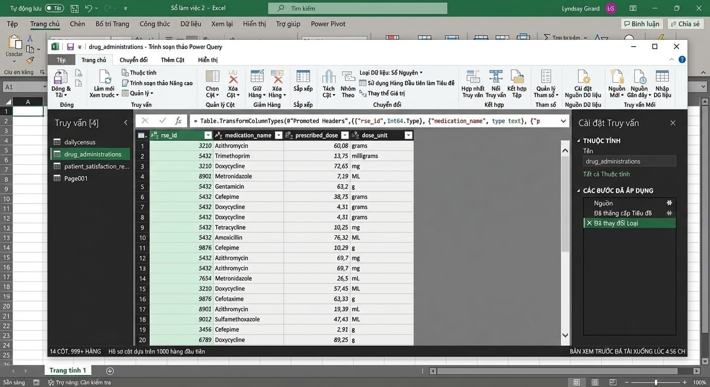The width and height of the screenshot is (710, 387).
Task: Open Dữ liệu tab in Excel ribbon
Action: tap(191, 24)
